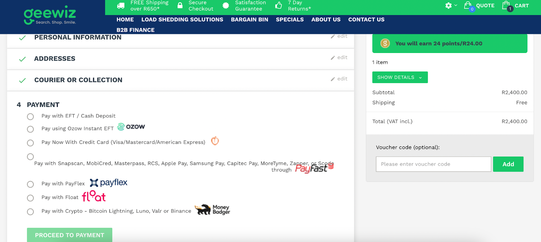Open About Us menu item
The height and width of the screenshot is (242, 541).
tap(326, 20)
